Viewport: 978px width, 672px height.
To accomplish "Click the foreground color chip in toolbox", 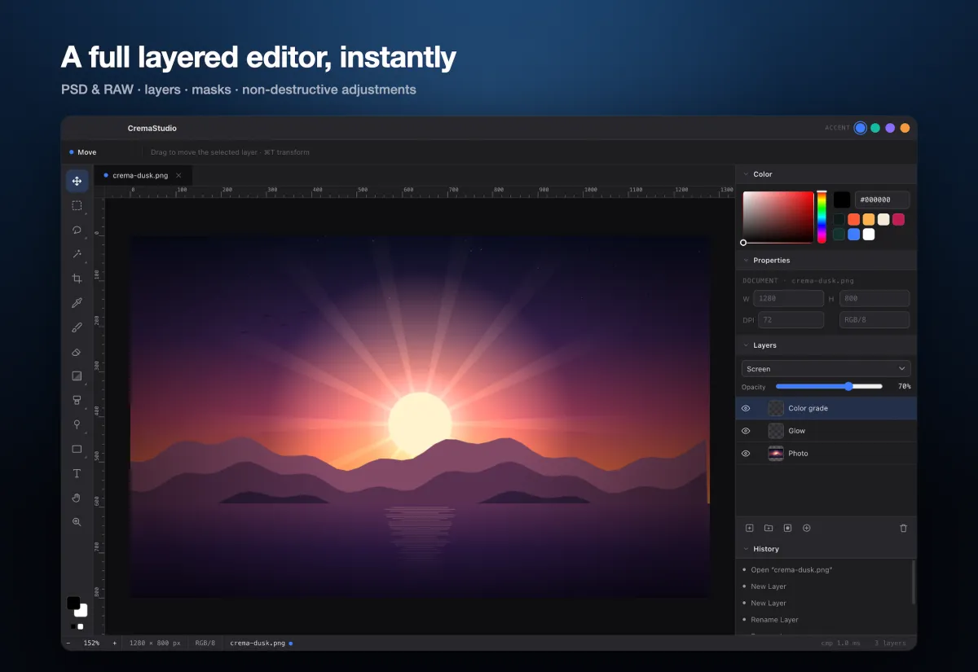I will (x=73, y=604).
